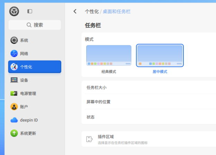Click the 系统更新 green arrow icon
The image size is (216, 155).
(x=14, y=133)
